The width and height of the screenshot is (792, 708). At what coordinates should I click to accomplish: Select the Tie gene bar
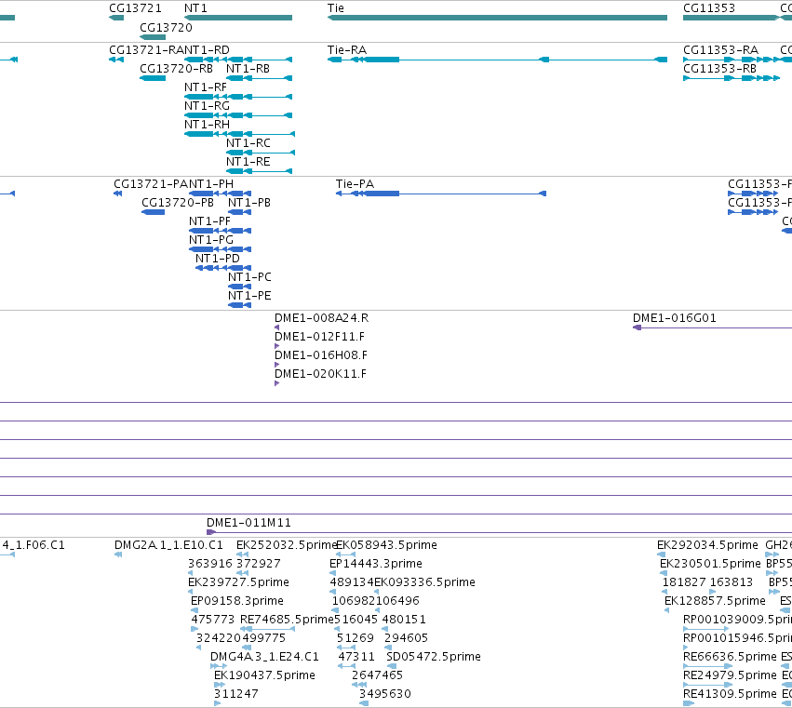498,18
